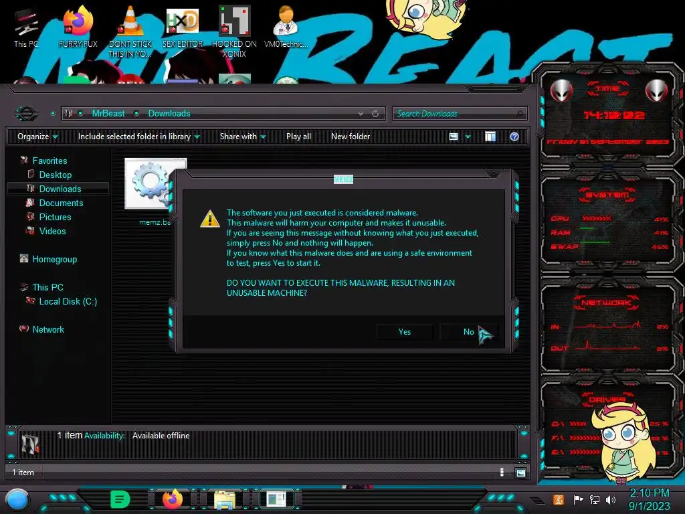Click the CPU usage bar in SYSTEM widget
685x514 pixels.
click(596, 219)
